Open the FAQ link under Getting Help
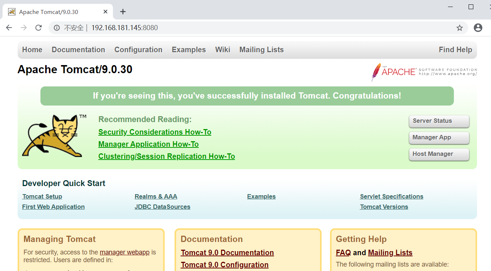The height and width of the screenshot is (271, 491). tap(343, 253)
